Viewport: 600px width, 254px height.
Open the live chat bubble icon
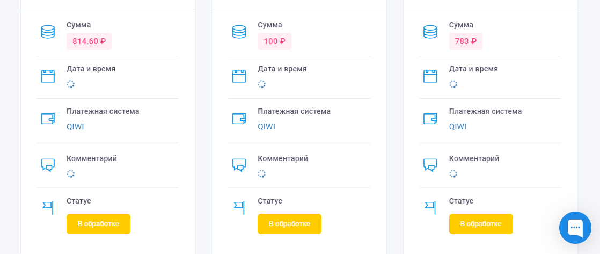click(x=575, y=228)
